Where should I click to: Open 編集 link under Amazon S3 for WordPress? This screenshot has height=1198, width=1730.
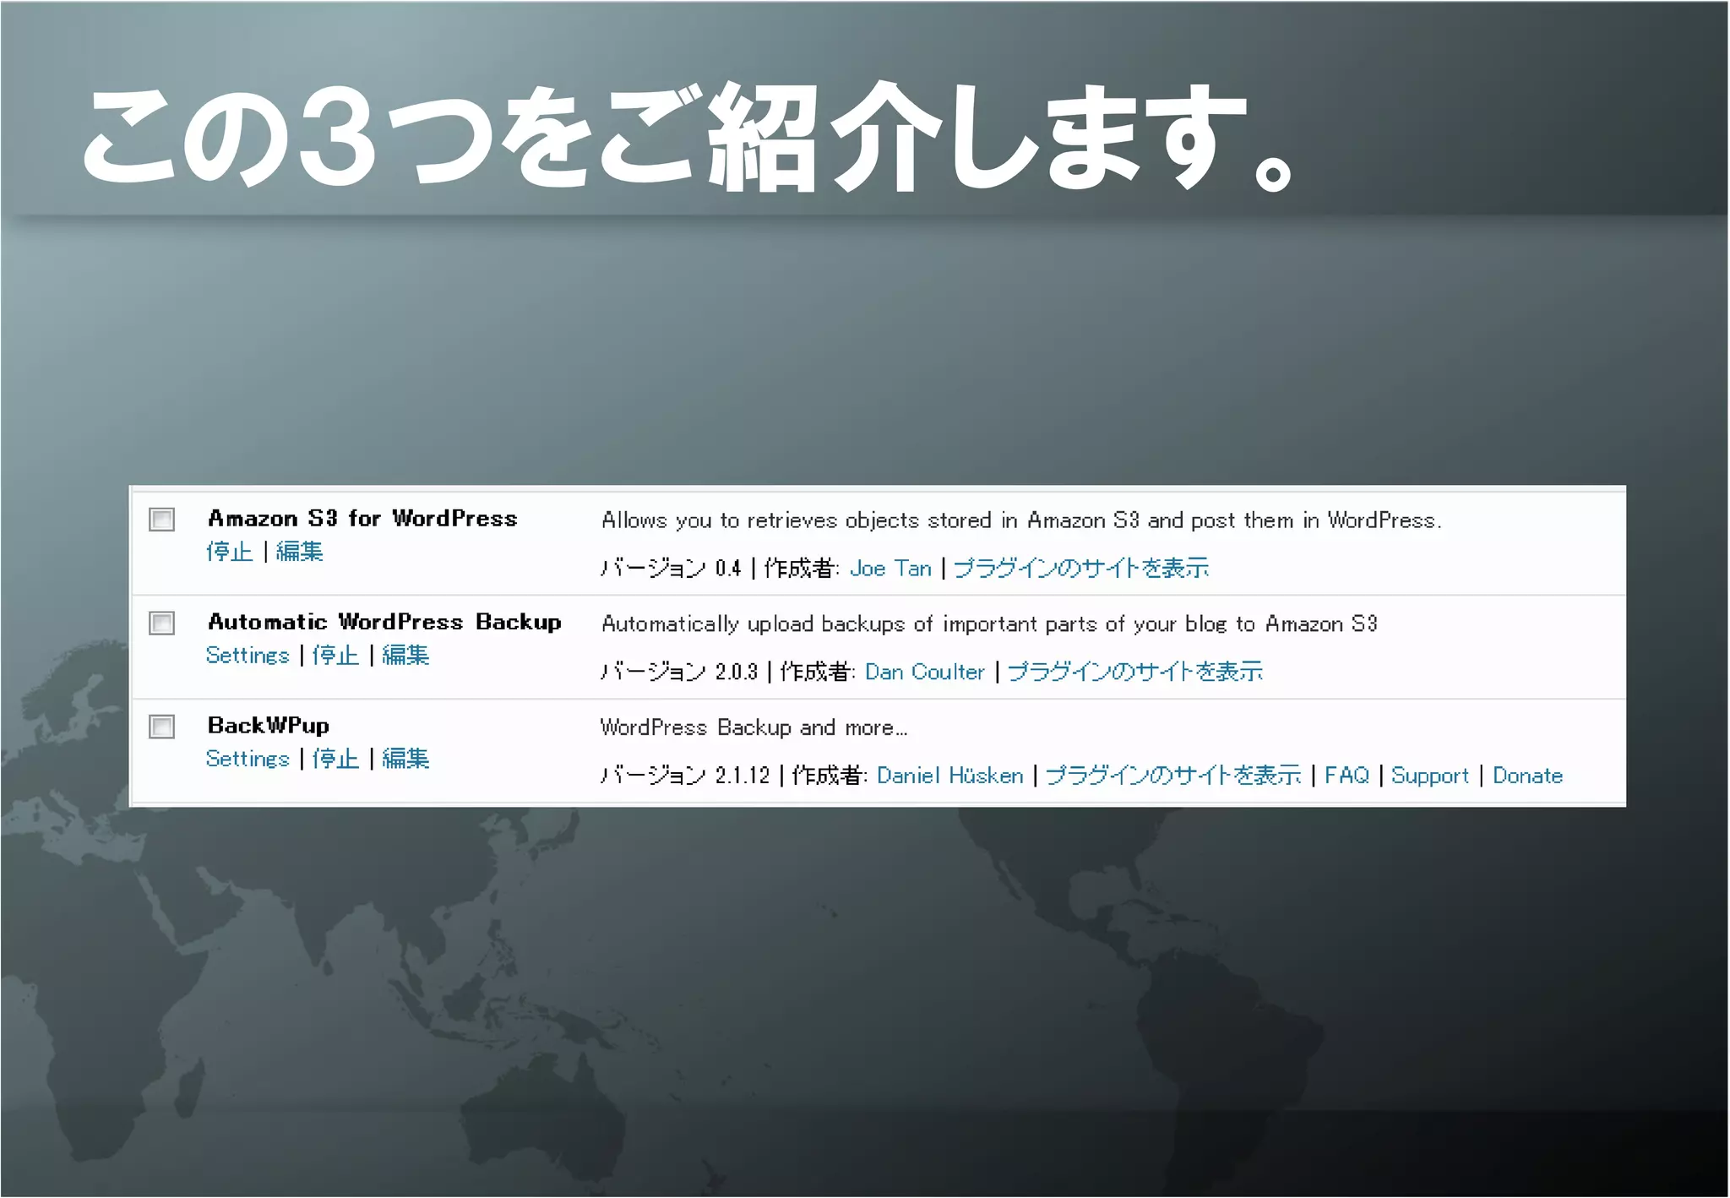300,552
